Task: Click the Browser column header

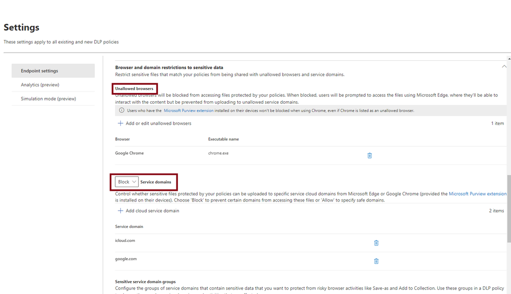Action: (122, 139)
